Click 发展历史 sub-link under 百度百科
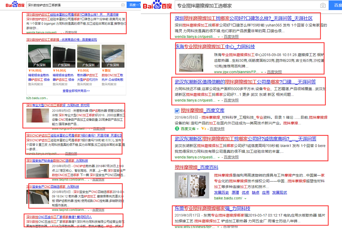The image size is (342, 230). point(221,193)
